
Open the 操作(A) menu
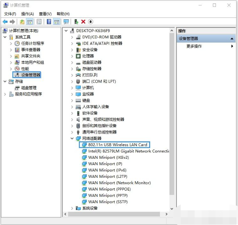pyautogui.click(x=27, y=14)
